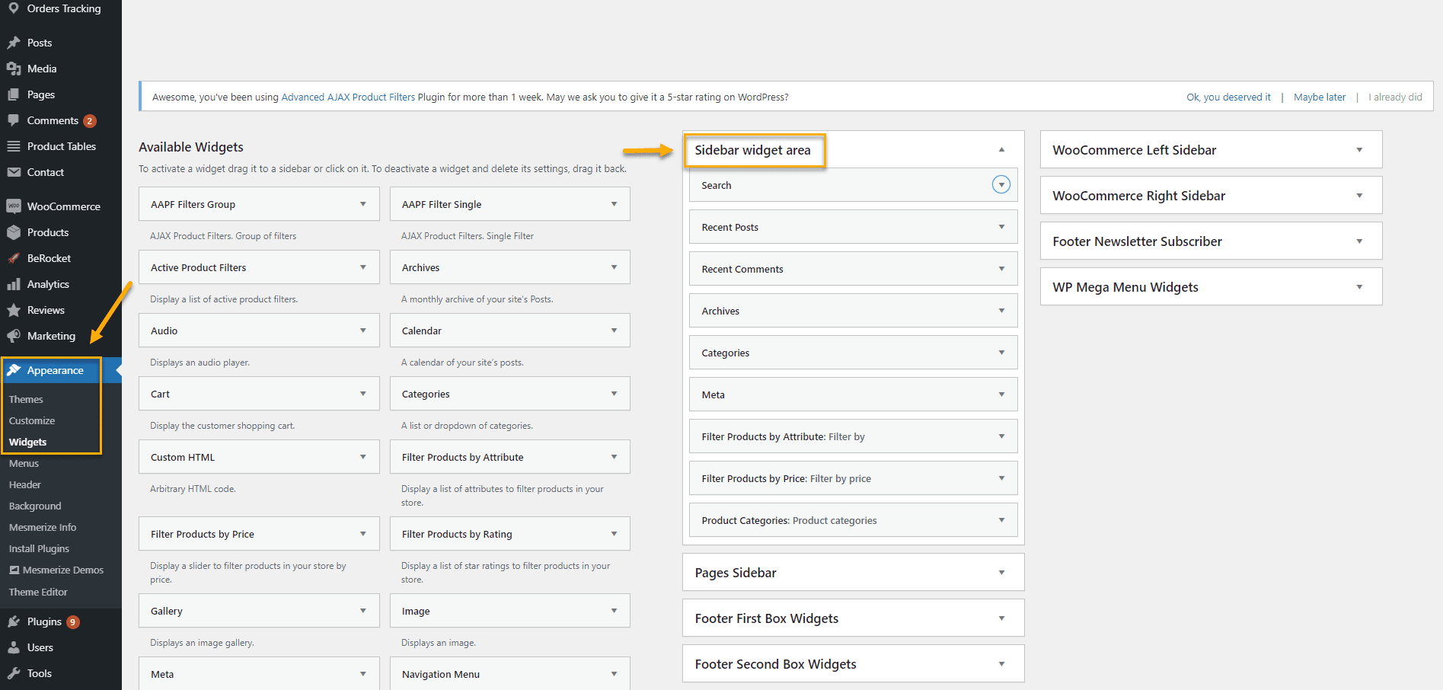The width and height of the screenshot is (1443, 690).
Task: Open the Cart available widget
Action: click(x=259, y=394)
